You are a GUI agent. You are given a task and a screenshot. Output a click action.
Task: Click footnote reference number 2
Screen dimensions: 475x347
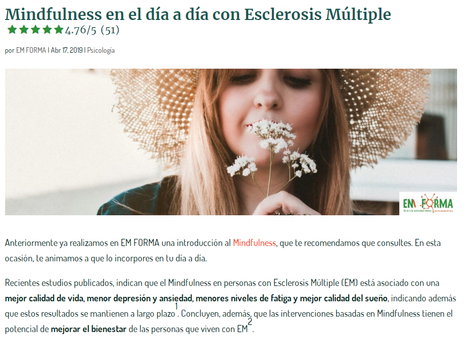250,322
